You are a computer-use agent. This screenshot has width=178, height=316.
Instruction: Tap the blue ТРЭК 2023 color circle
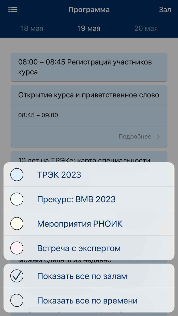17,175
